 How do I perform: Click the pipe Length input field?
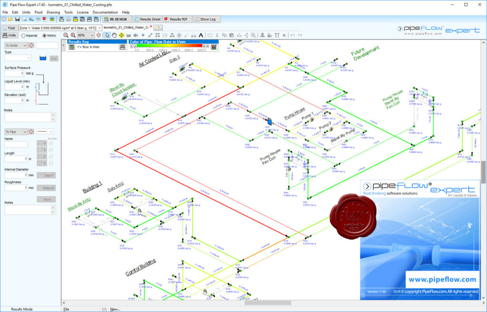(16, 159)
